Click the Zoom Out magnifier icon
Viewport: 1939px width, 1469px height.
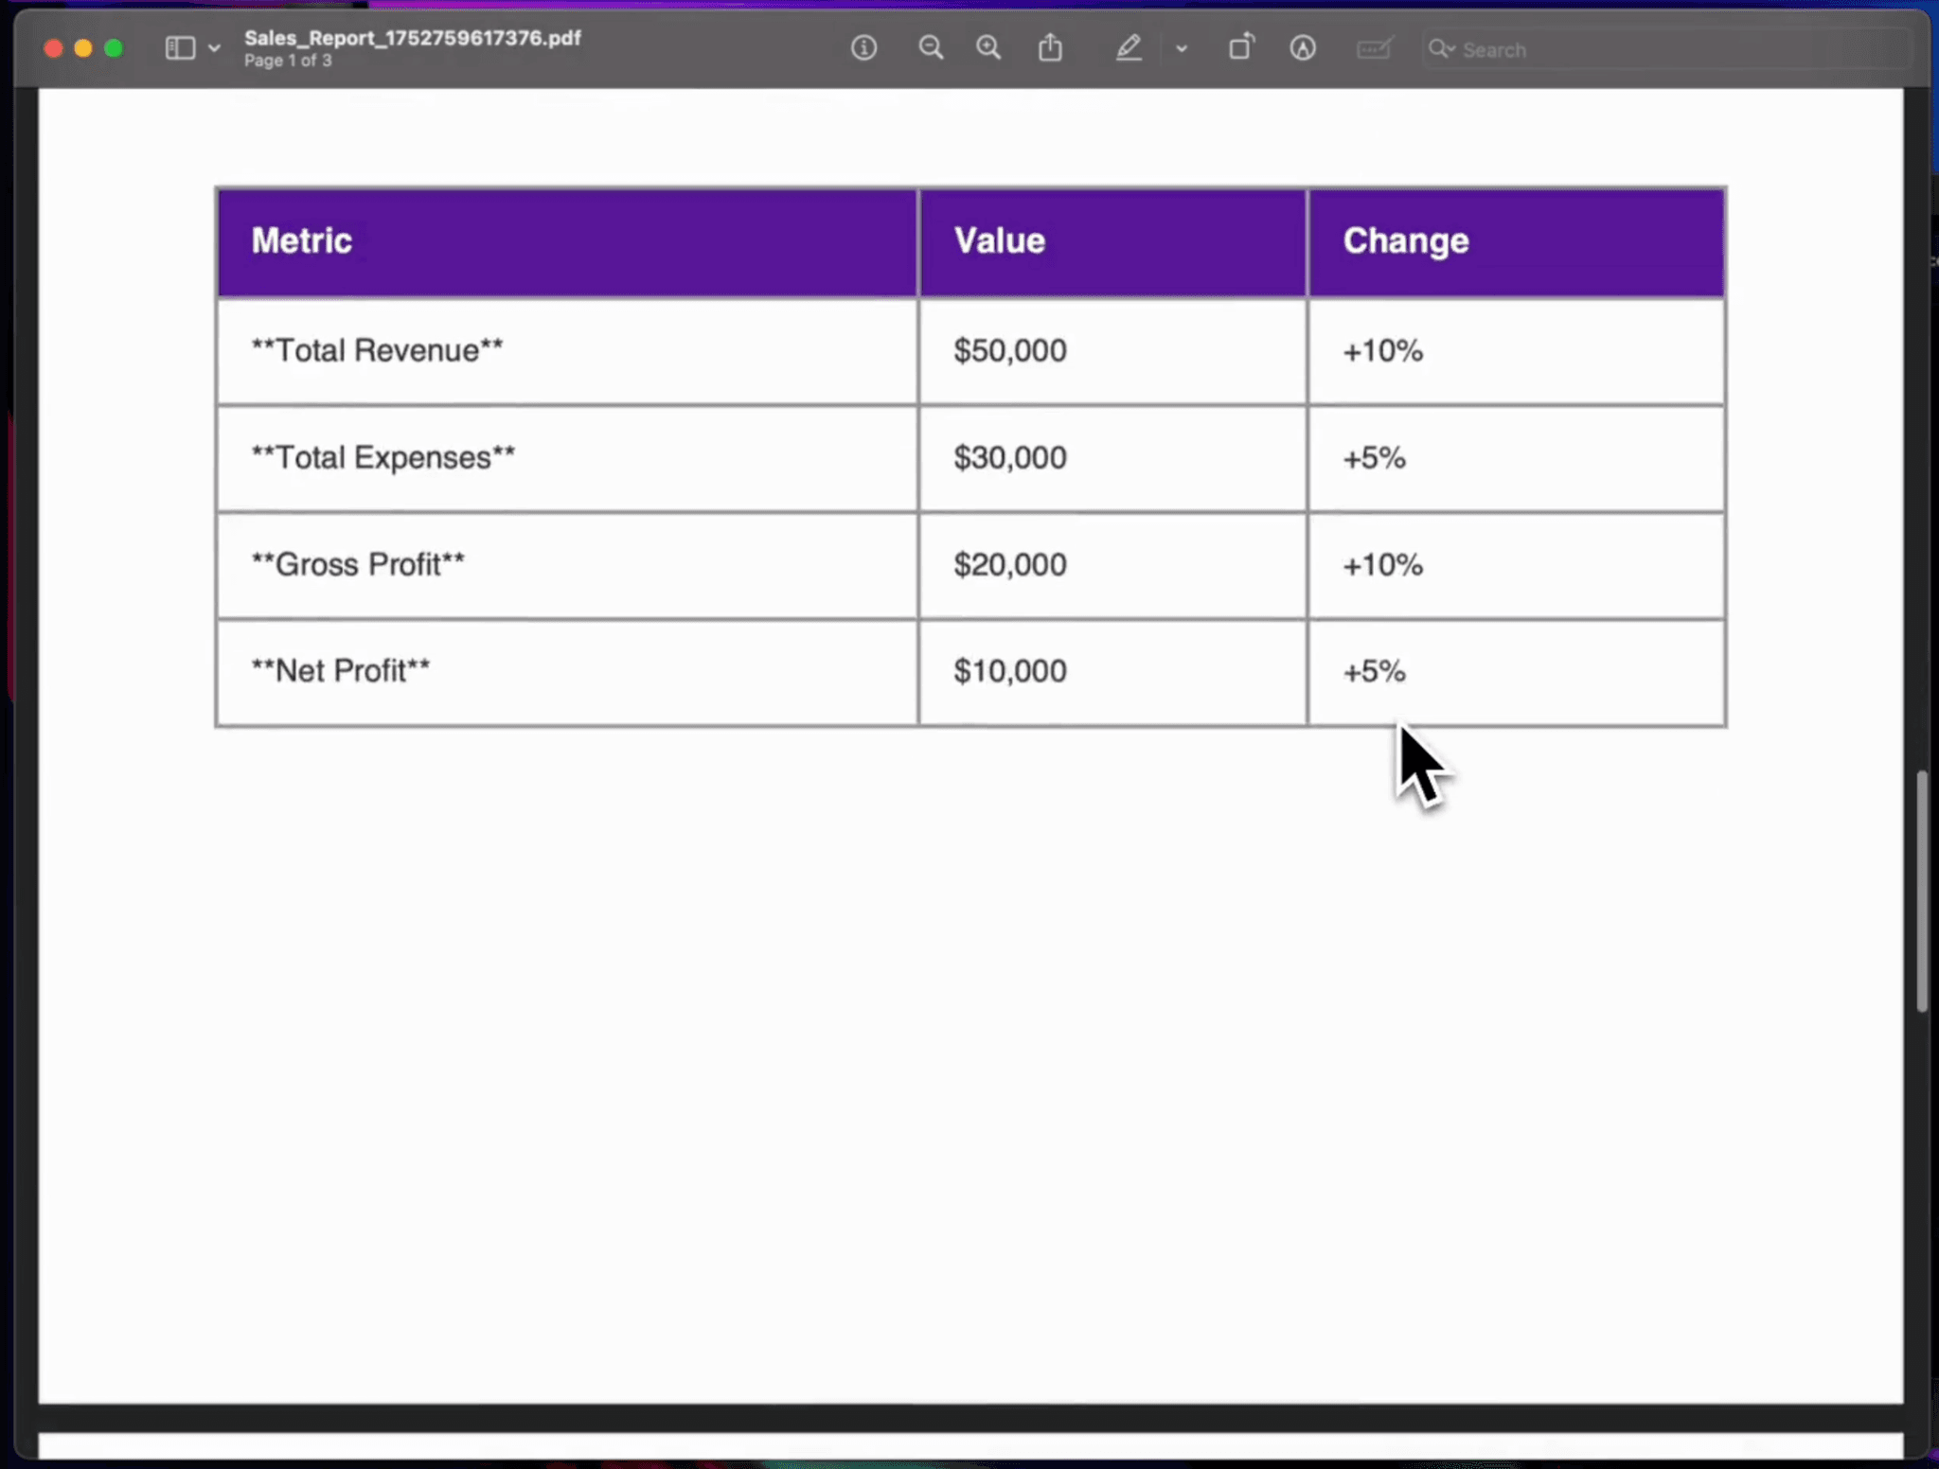tap(931, 48)
